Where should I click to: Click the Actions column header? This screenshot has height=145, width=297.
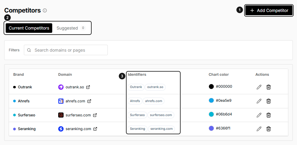click(x=262, y=74)
